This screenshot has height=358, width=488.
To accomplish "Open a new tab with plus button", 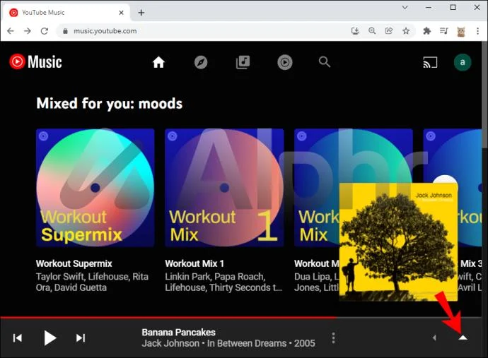I will tap(141, 13).
